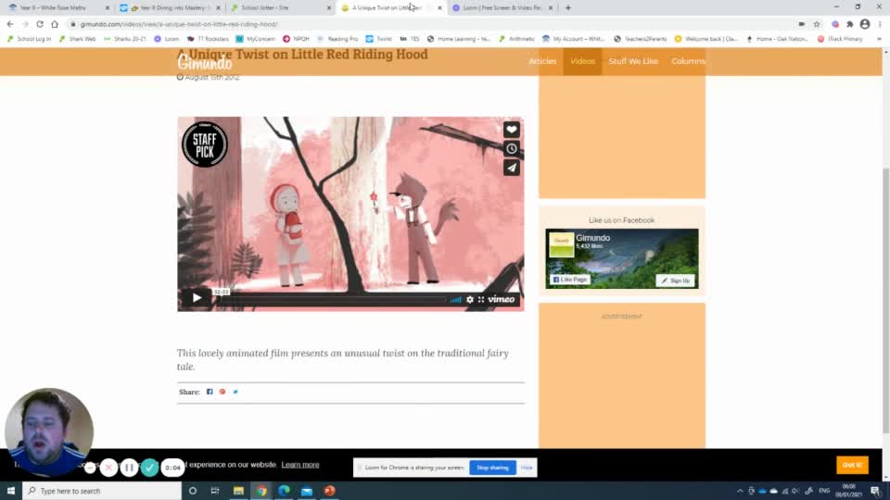Screen dimensions: 890x500
Task: Open the Gimundo Facebook page title
Action: click(x=592, y=238)
